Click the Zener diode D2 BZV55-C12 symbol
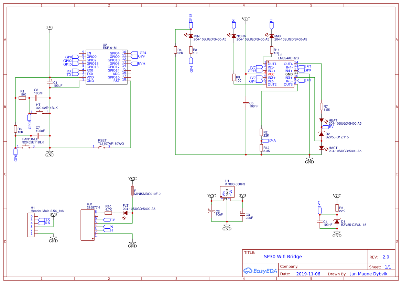The height and width of the screenshot is (284, 402). coord(322,135)
